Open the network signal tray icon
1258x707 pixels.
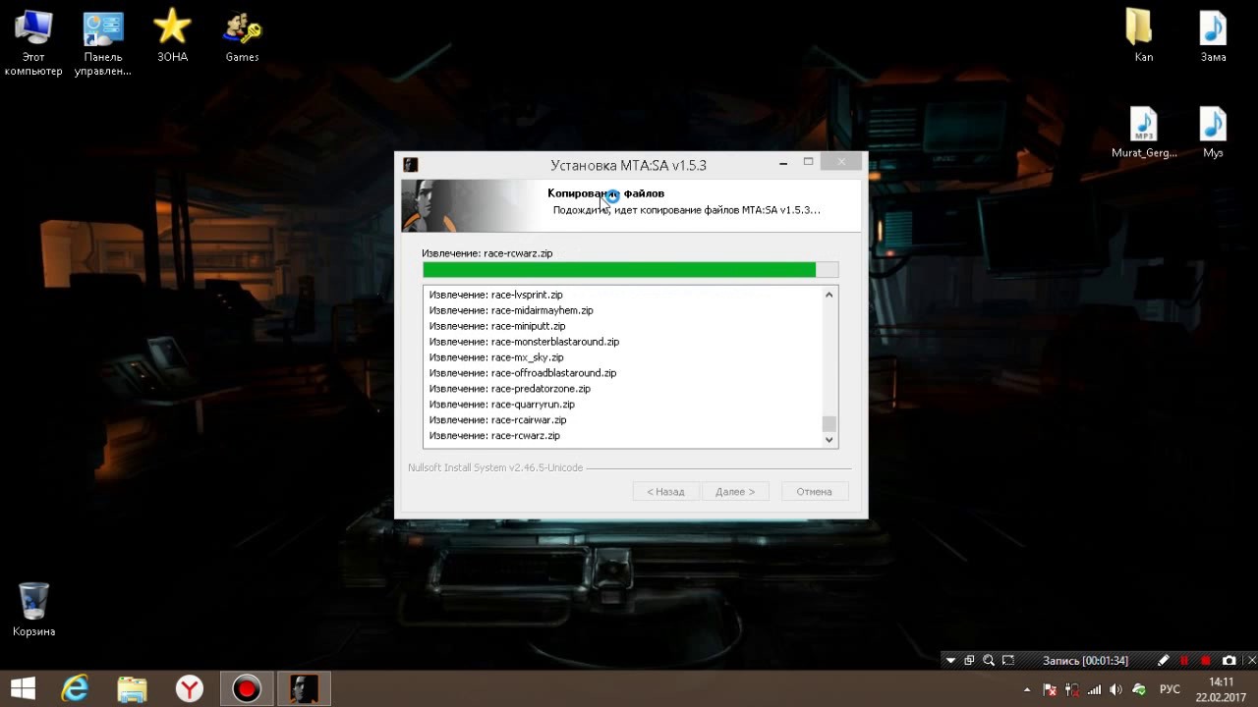[1095, 689]
